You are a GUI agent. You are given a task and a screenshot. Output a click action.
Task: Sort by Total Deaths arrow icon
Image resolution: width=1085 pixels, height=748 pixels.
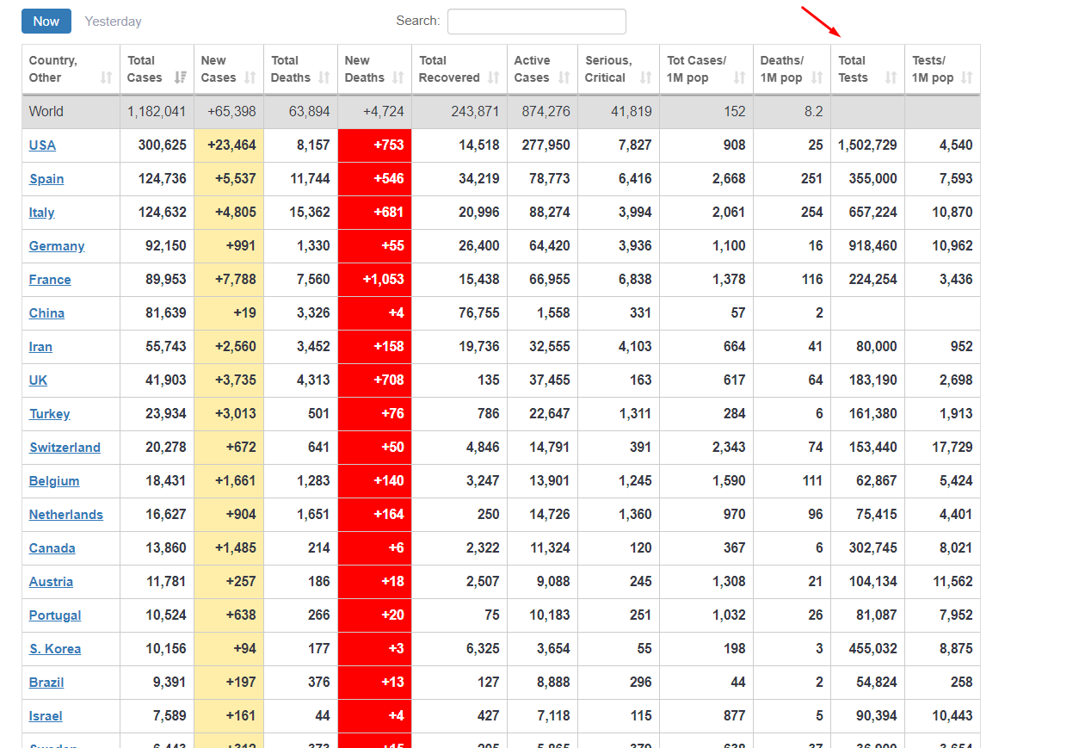point(324,77)
